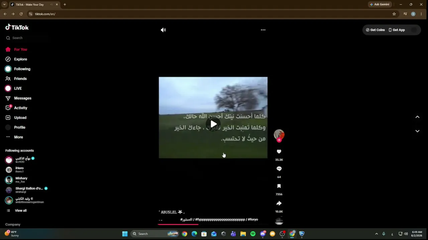
Task: Open the tab search dropdown
Action: [x=4, y=5]
